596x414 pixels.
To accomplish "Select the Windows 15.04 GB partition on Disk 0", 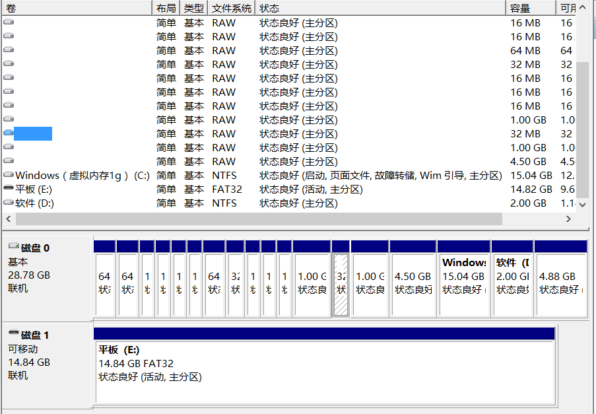I will (x=464, y=278).
